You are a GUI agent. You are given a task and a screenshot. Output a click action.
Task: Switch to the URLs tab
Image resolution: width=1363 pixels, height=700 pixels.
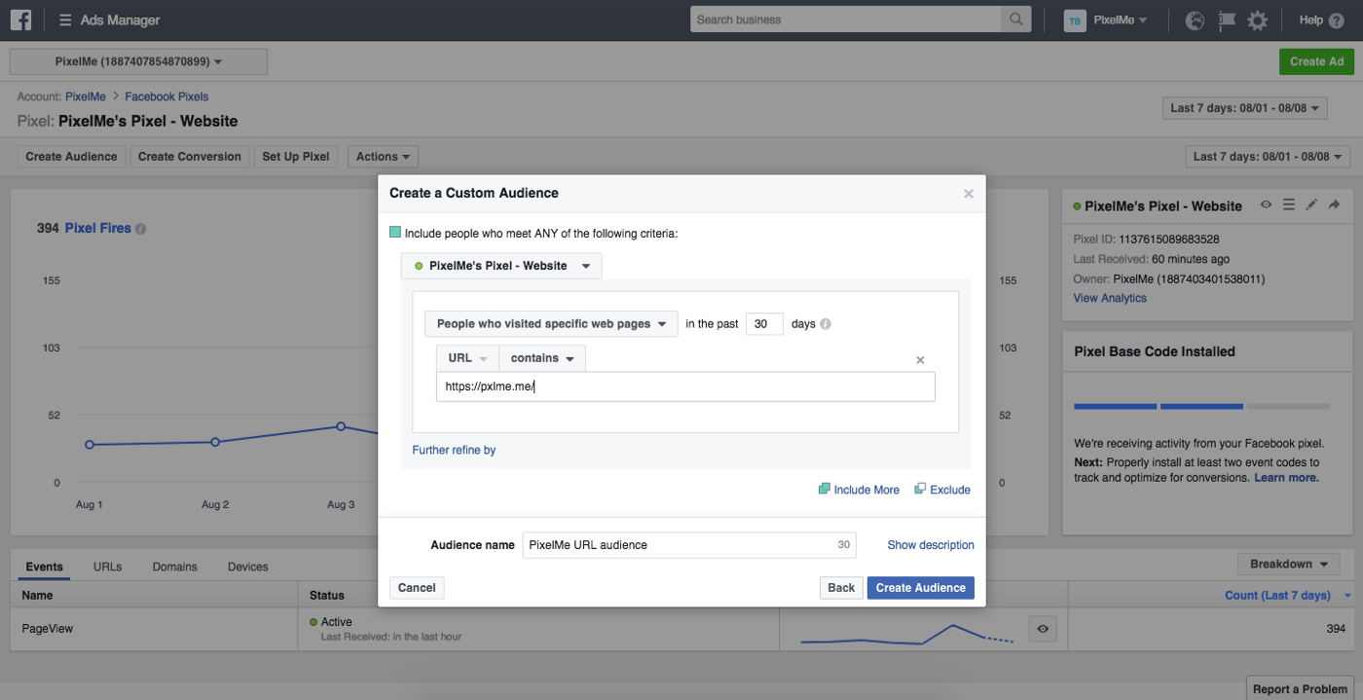tap(108, 567)
